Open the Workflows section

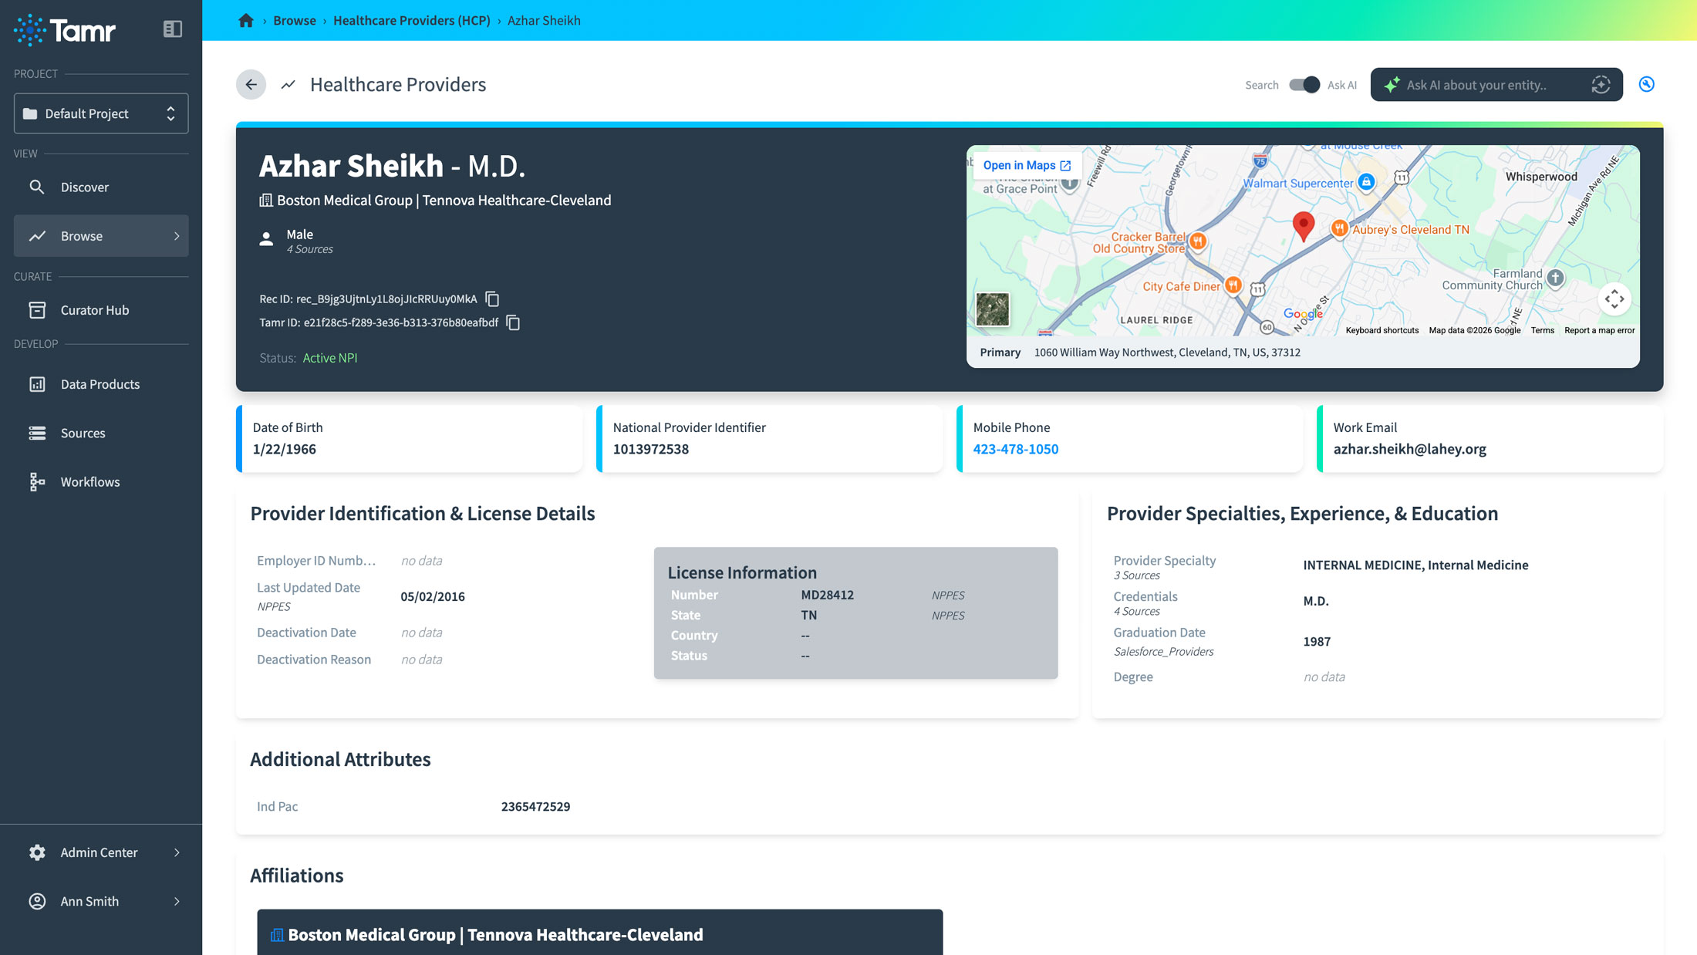click(90, 482)
